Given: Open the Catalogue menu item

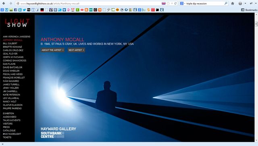Looking at the screenshot, I should pyautogui.click(x=9, y=131).
